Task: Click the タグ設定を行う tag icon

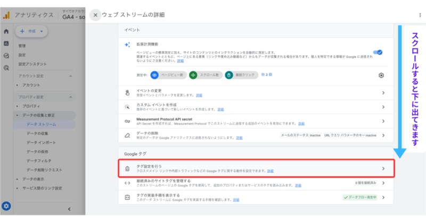Action: (127, 168)
